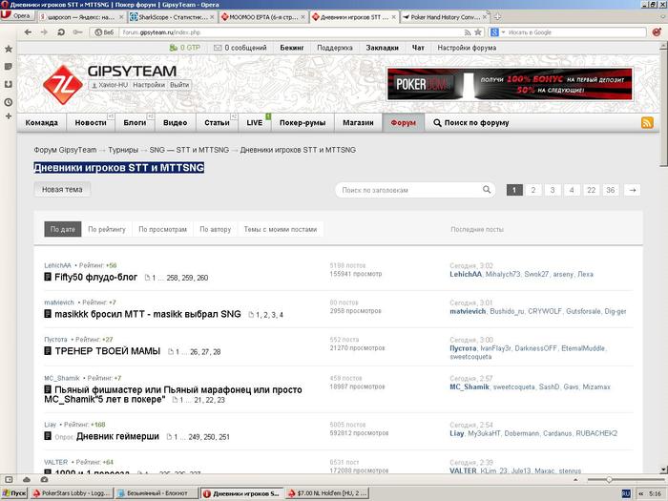Click the Opera Link cloud icon in status bar
668x501 pixels.
[x=27, y=479]
